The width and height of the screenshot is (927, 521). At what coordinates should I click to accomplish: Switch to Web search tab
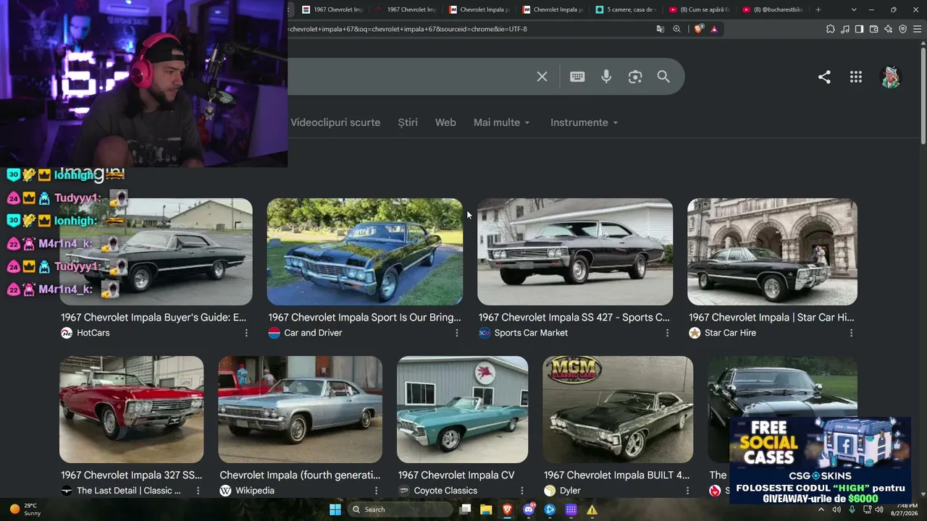coord(445,122)
